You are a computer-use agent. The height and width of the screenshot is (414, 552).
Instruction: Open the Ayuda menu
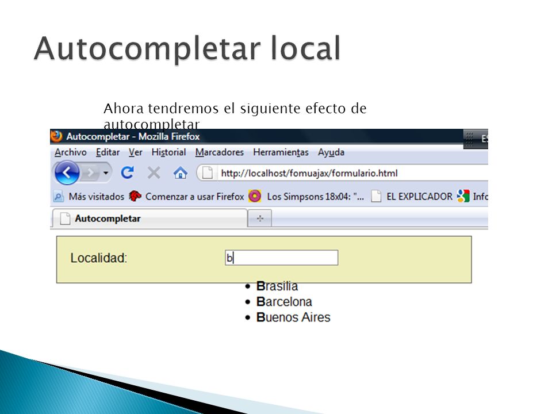[331, 152]
